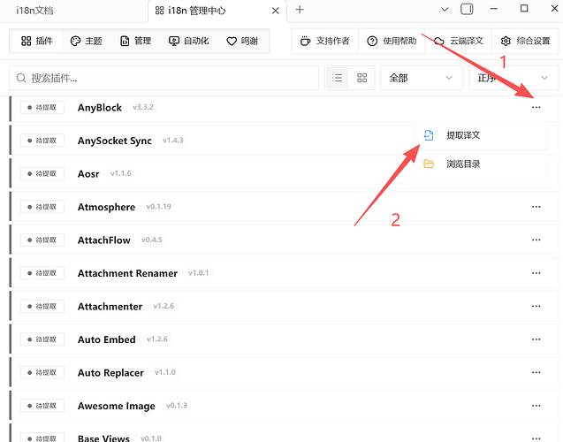Image resolution: width=563 pixels, height=442 pixels.
Task: Select the Awesome Image plugin name
Action: point(117,406)
